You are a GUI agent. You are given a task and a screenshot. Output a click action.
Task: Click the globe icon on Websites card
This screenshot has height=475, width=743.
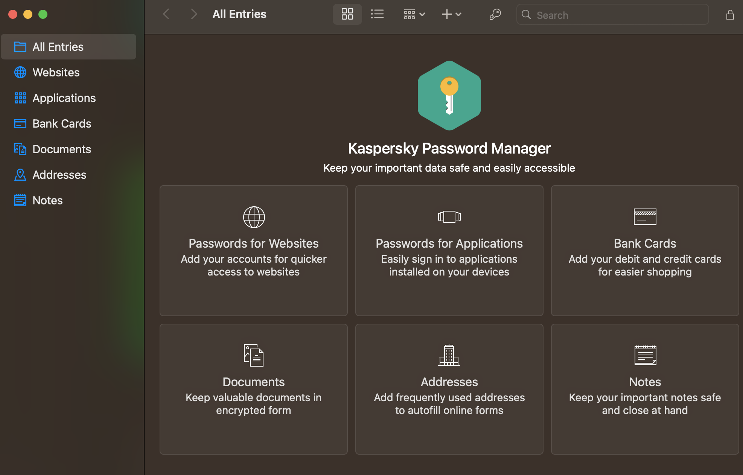tap(254, 217)
